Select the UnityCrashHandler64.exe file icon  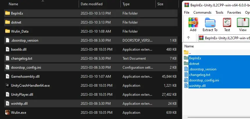coord(8,85)
